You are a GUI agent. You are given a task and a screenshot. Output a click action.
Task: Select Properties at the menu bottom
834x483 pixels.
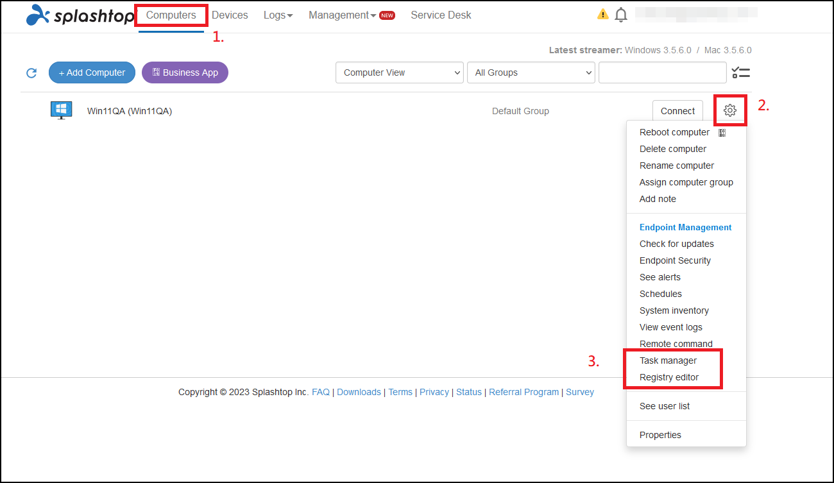(660, 435)
